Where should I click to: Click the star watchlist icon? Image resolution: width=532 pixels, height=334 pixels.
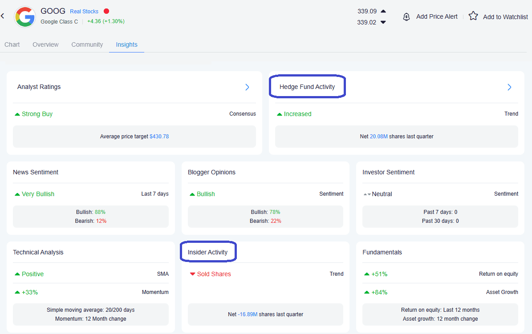pyautogui.click(x=473, y=16)
